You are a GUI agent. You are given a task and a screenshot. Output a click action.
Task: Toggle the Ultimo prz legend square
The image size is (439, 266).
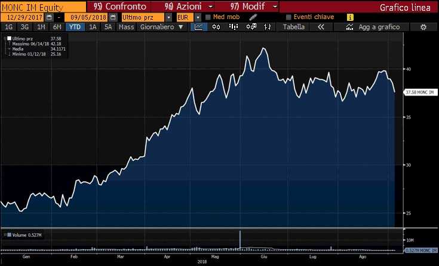coord(9,39)
